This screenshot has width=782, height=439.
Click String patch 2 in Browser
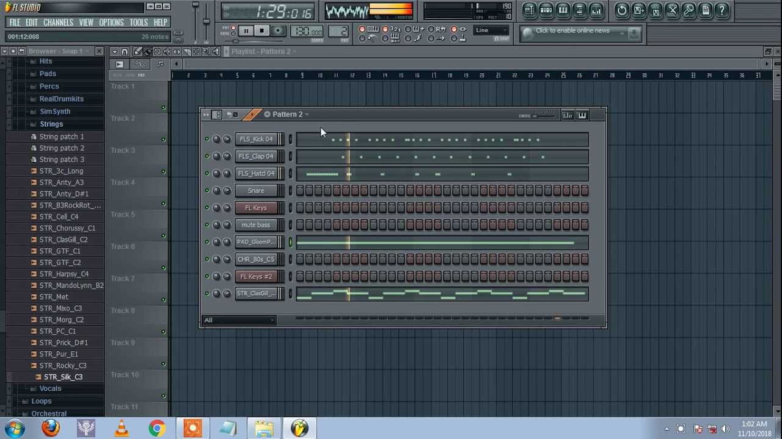(62, 148)
